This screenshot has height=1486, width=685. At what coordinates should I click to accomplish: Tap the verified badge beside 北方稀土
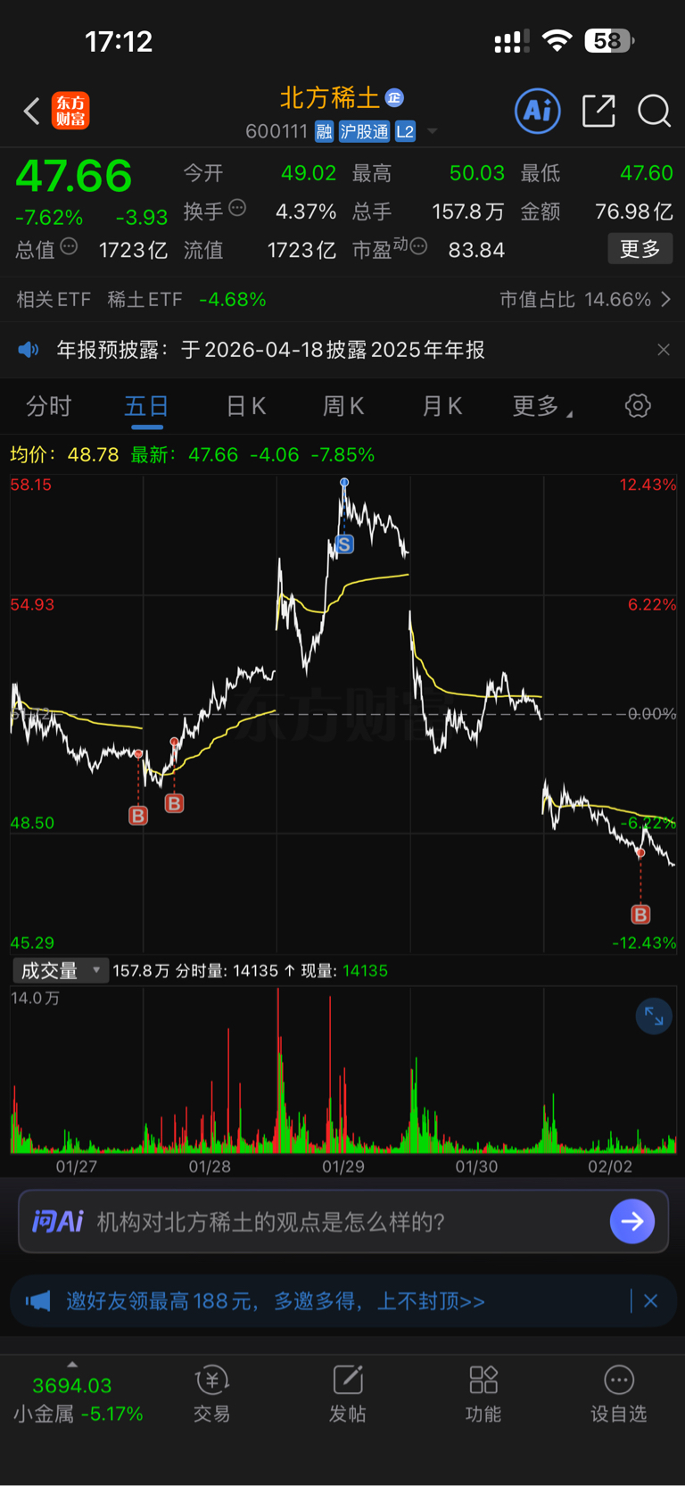click(394, 97)
